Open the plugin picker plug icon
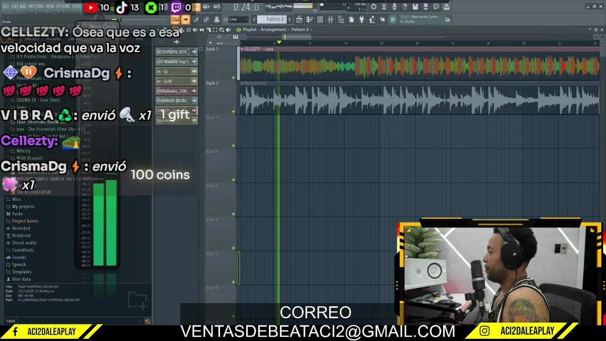Screen dimensions: 606x341 362,19
